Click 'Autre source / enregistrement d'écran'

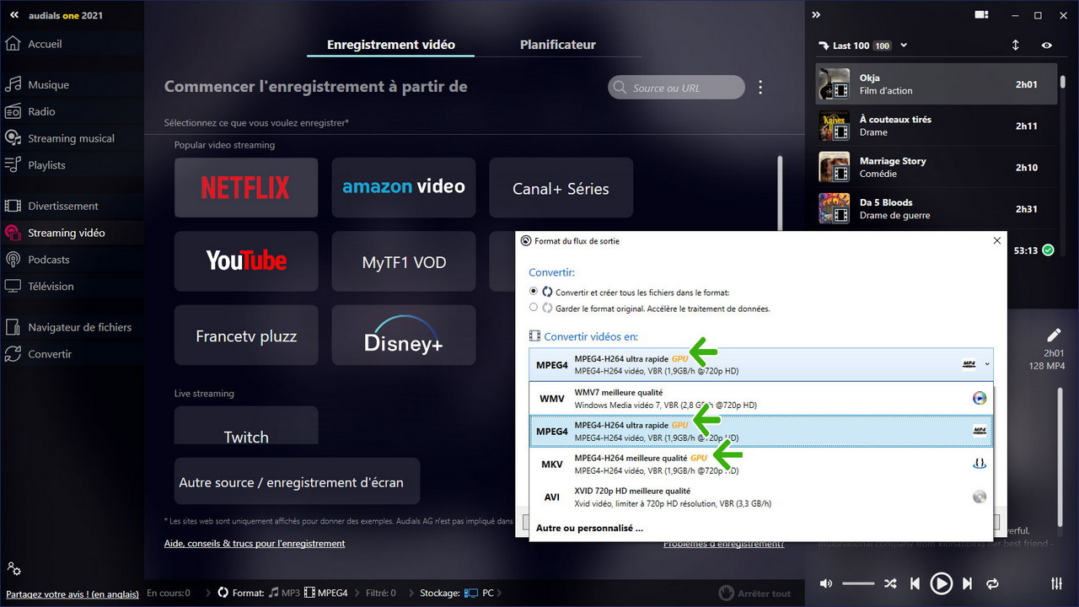point(297,482)
